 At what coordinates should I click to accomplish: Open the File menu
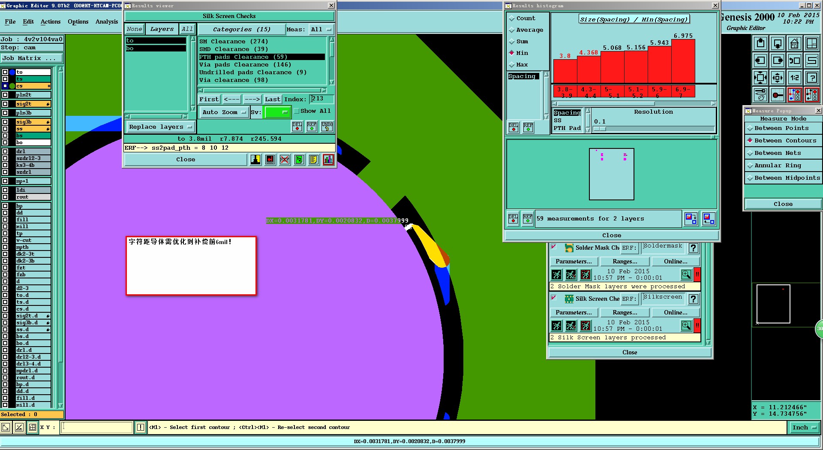click(10, 22)
